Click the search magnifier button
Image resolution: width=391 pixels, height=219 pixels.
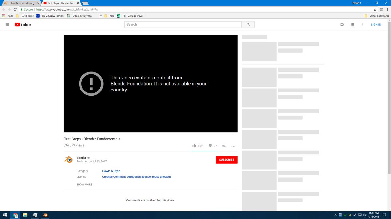point(248,24)
